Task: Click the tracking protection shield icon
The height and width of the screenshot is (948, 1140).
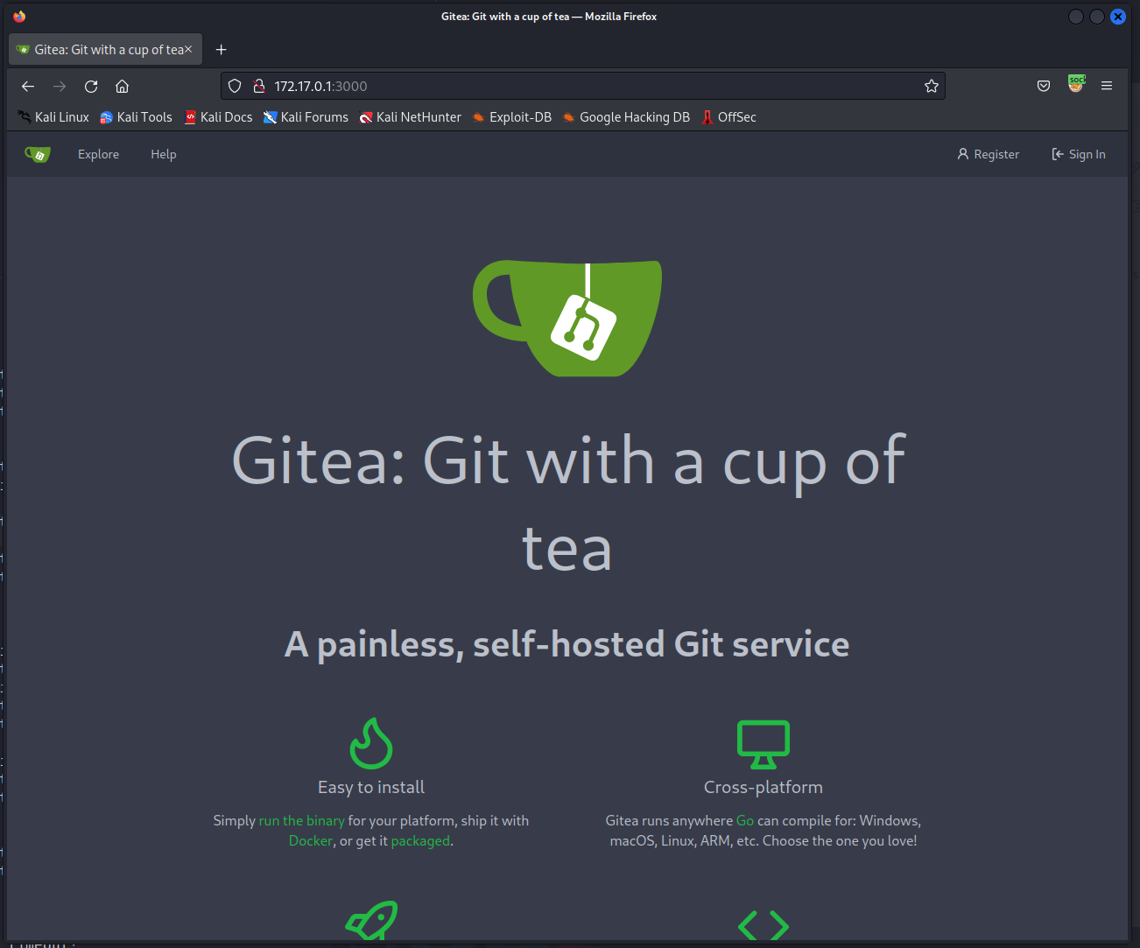Action: (235, 86)
